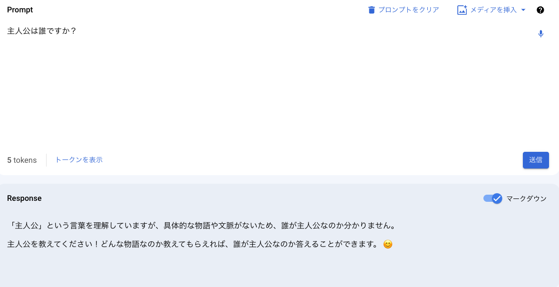This screenshot has height=287, width=559.
Task: Click the smiley emoji in the response
Action: pos(387,244)
